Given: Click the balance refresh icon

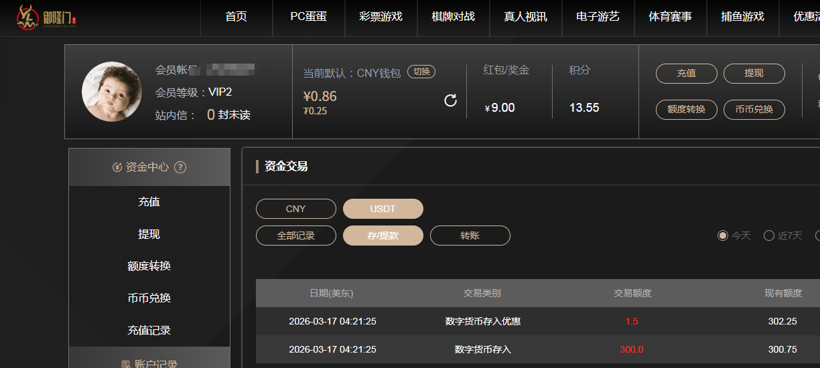Looking at the screenshot, I should [x=450, y=100].
